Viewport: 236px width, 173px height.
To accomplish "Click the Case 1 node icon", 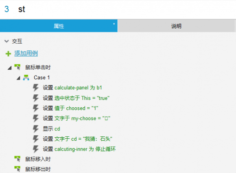I will point(26,77).
